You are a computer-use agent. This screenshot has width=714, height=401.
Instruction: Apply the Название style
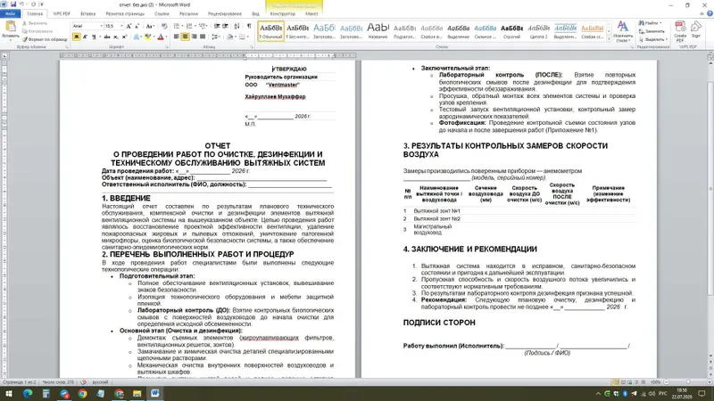coord(378,31)
